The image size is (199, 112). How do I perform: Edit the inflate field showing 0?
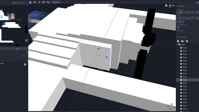coord(180,22)
